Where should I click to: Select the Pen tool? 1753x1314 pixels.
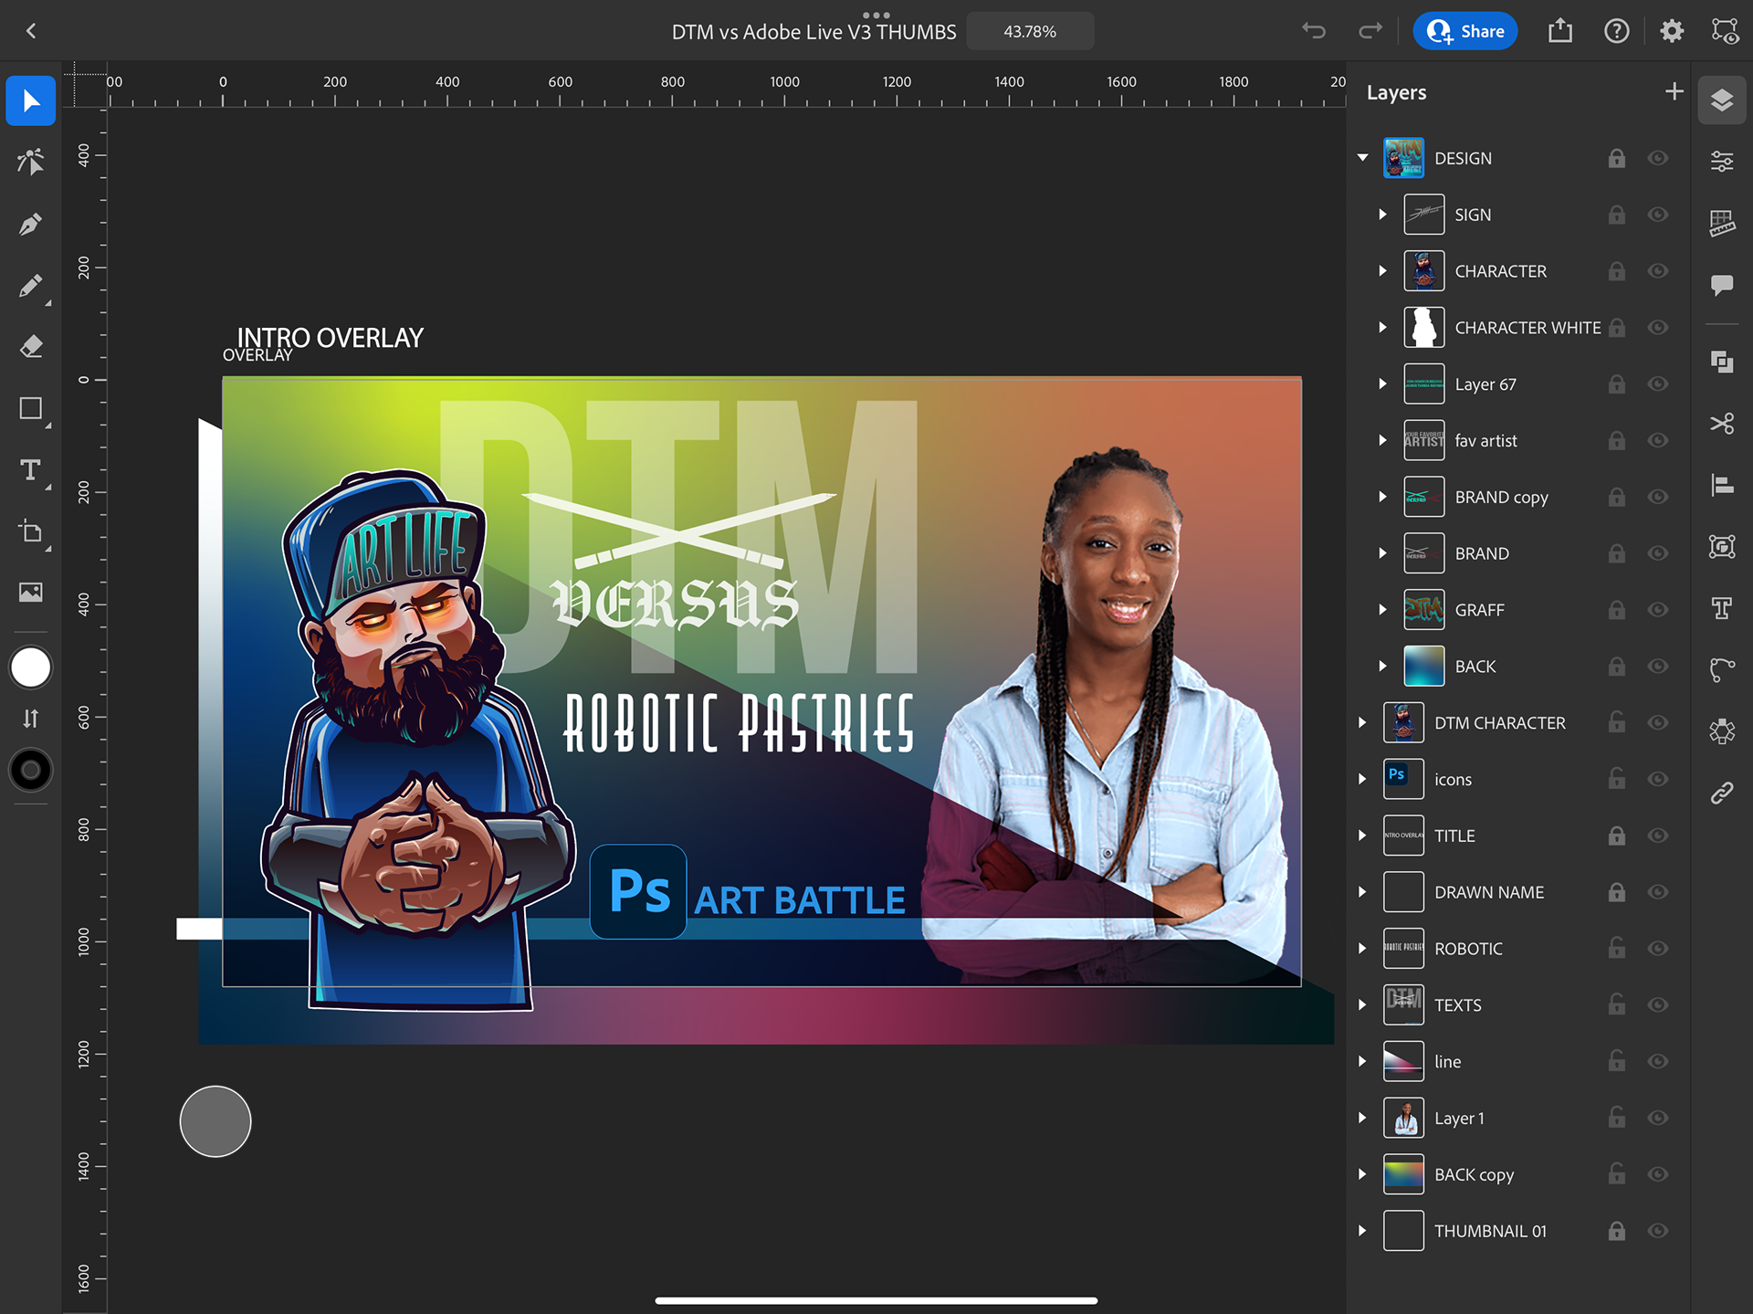(31, 224)
